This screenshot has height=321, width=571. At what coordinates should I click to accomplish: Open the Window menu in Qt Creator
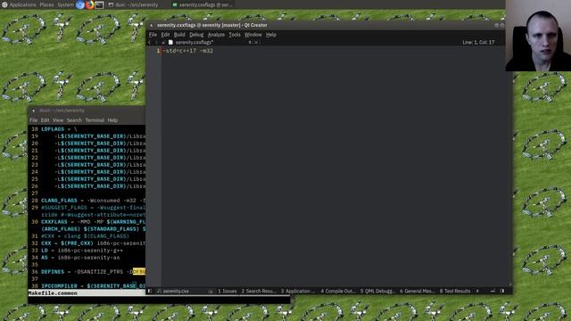(x=253, y=35)
